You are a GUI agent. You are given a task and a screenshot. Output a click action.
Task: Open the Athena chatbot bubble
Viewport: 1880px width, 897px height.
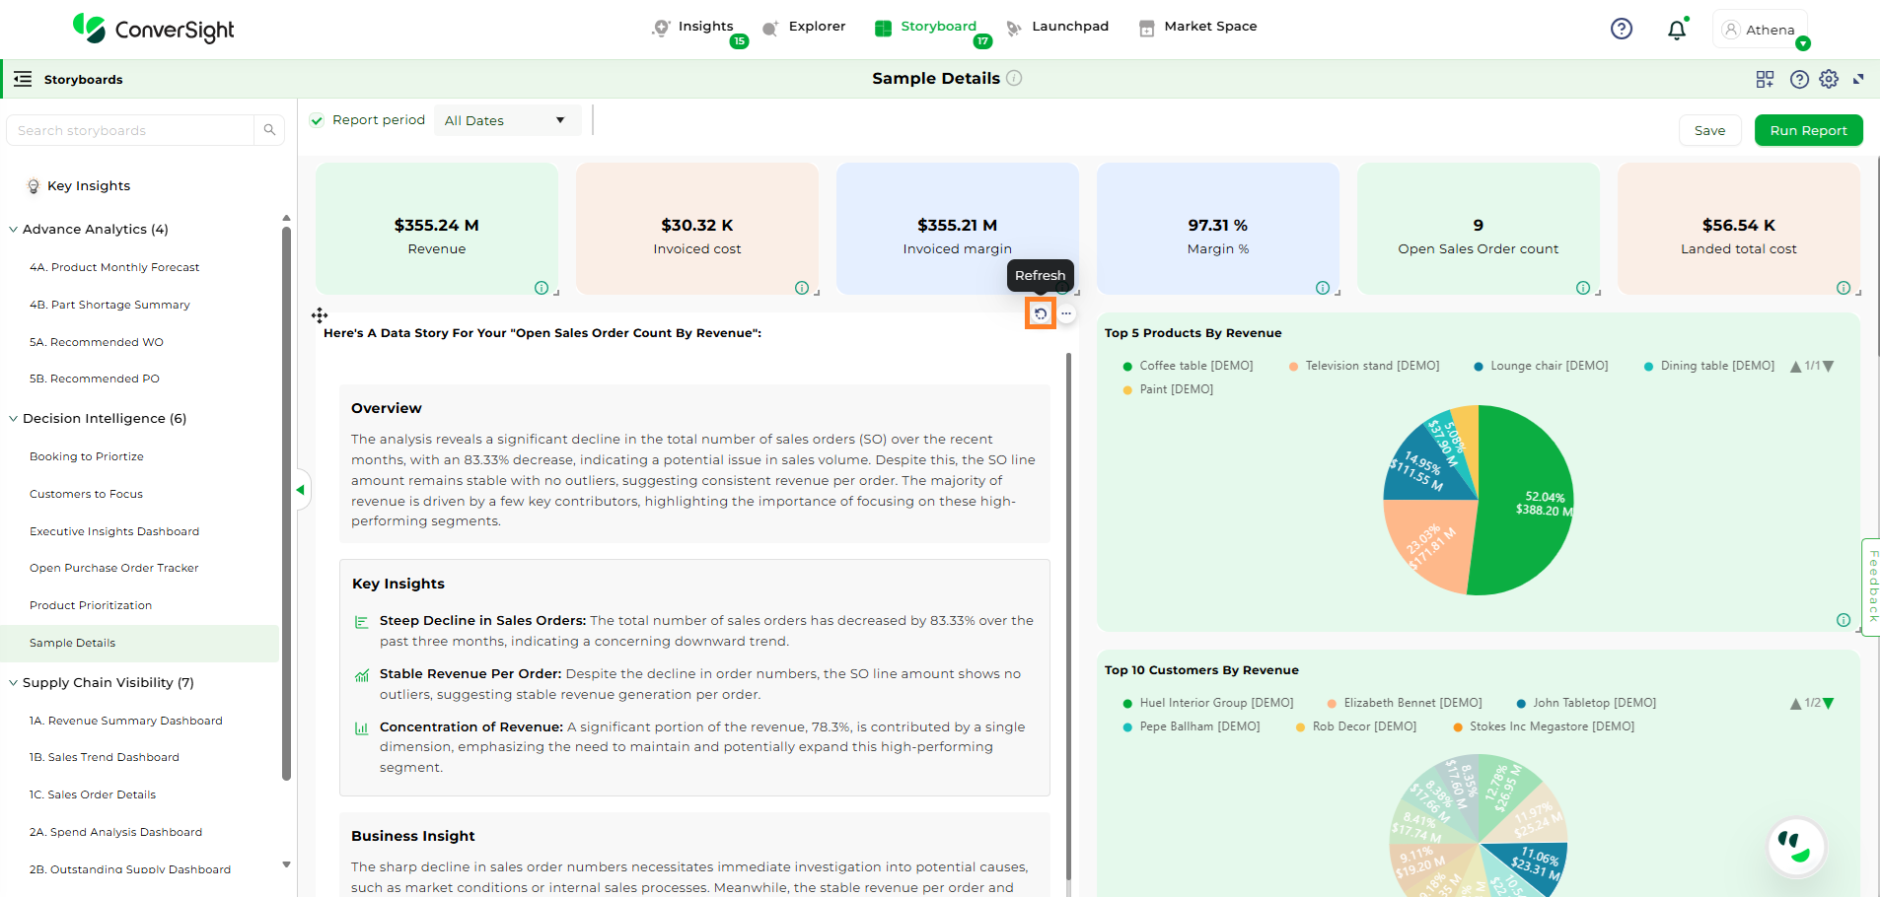pyautogui.click(x=1796, y=846)
